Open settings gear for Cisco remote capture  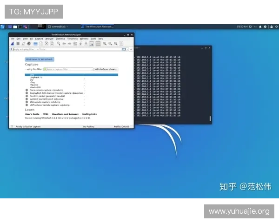27,90
